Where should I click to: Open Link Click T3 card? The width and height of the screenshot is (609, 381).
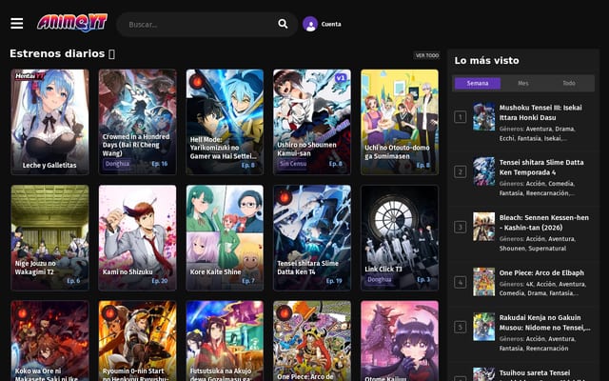click(400, 238)
